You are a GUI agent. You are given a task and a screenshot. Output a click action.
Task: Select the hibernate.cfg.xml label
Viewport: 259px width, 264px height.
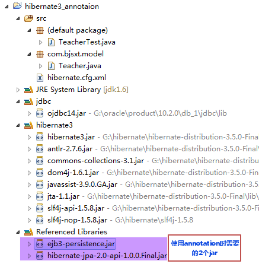pyautogui.click(x=76, y=78)
